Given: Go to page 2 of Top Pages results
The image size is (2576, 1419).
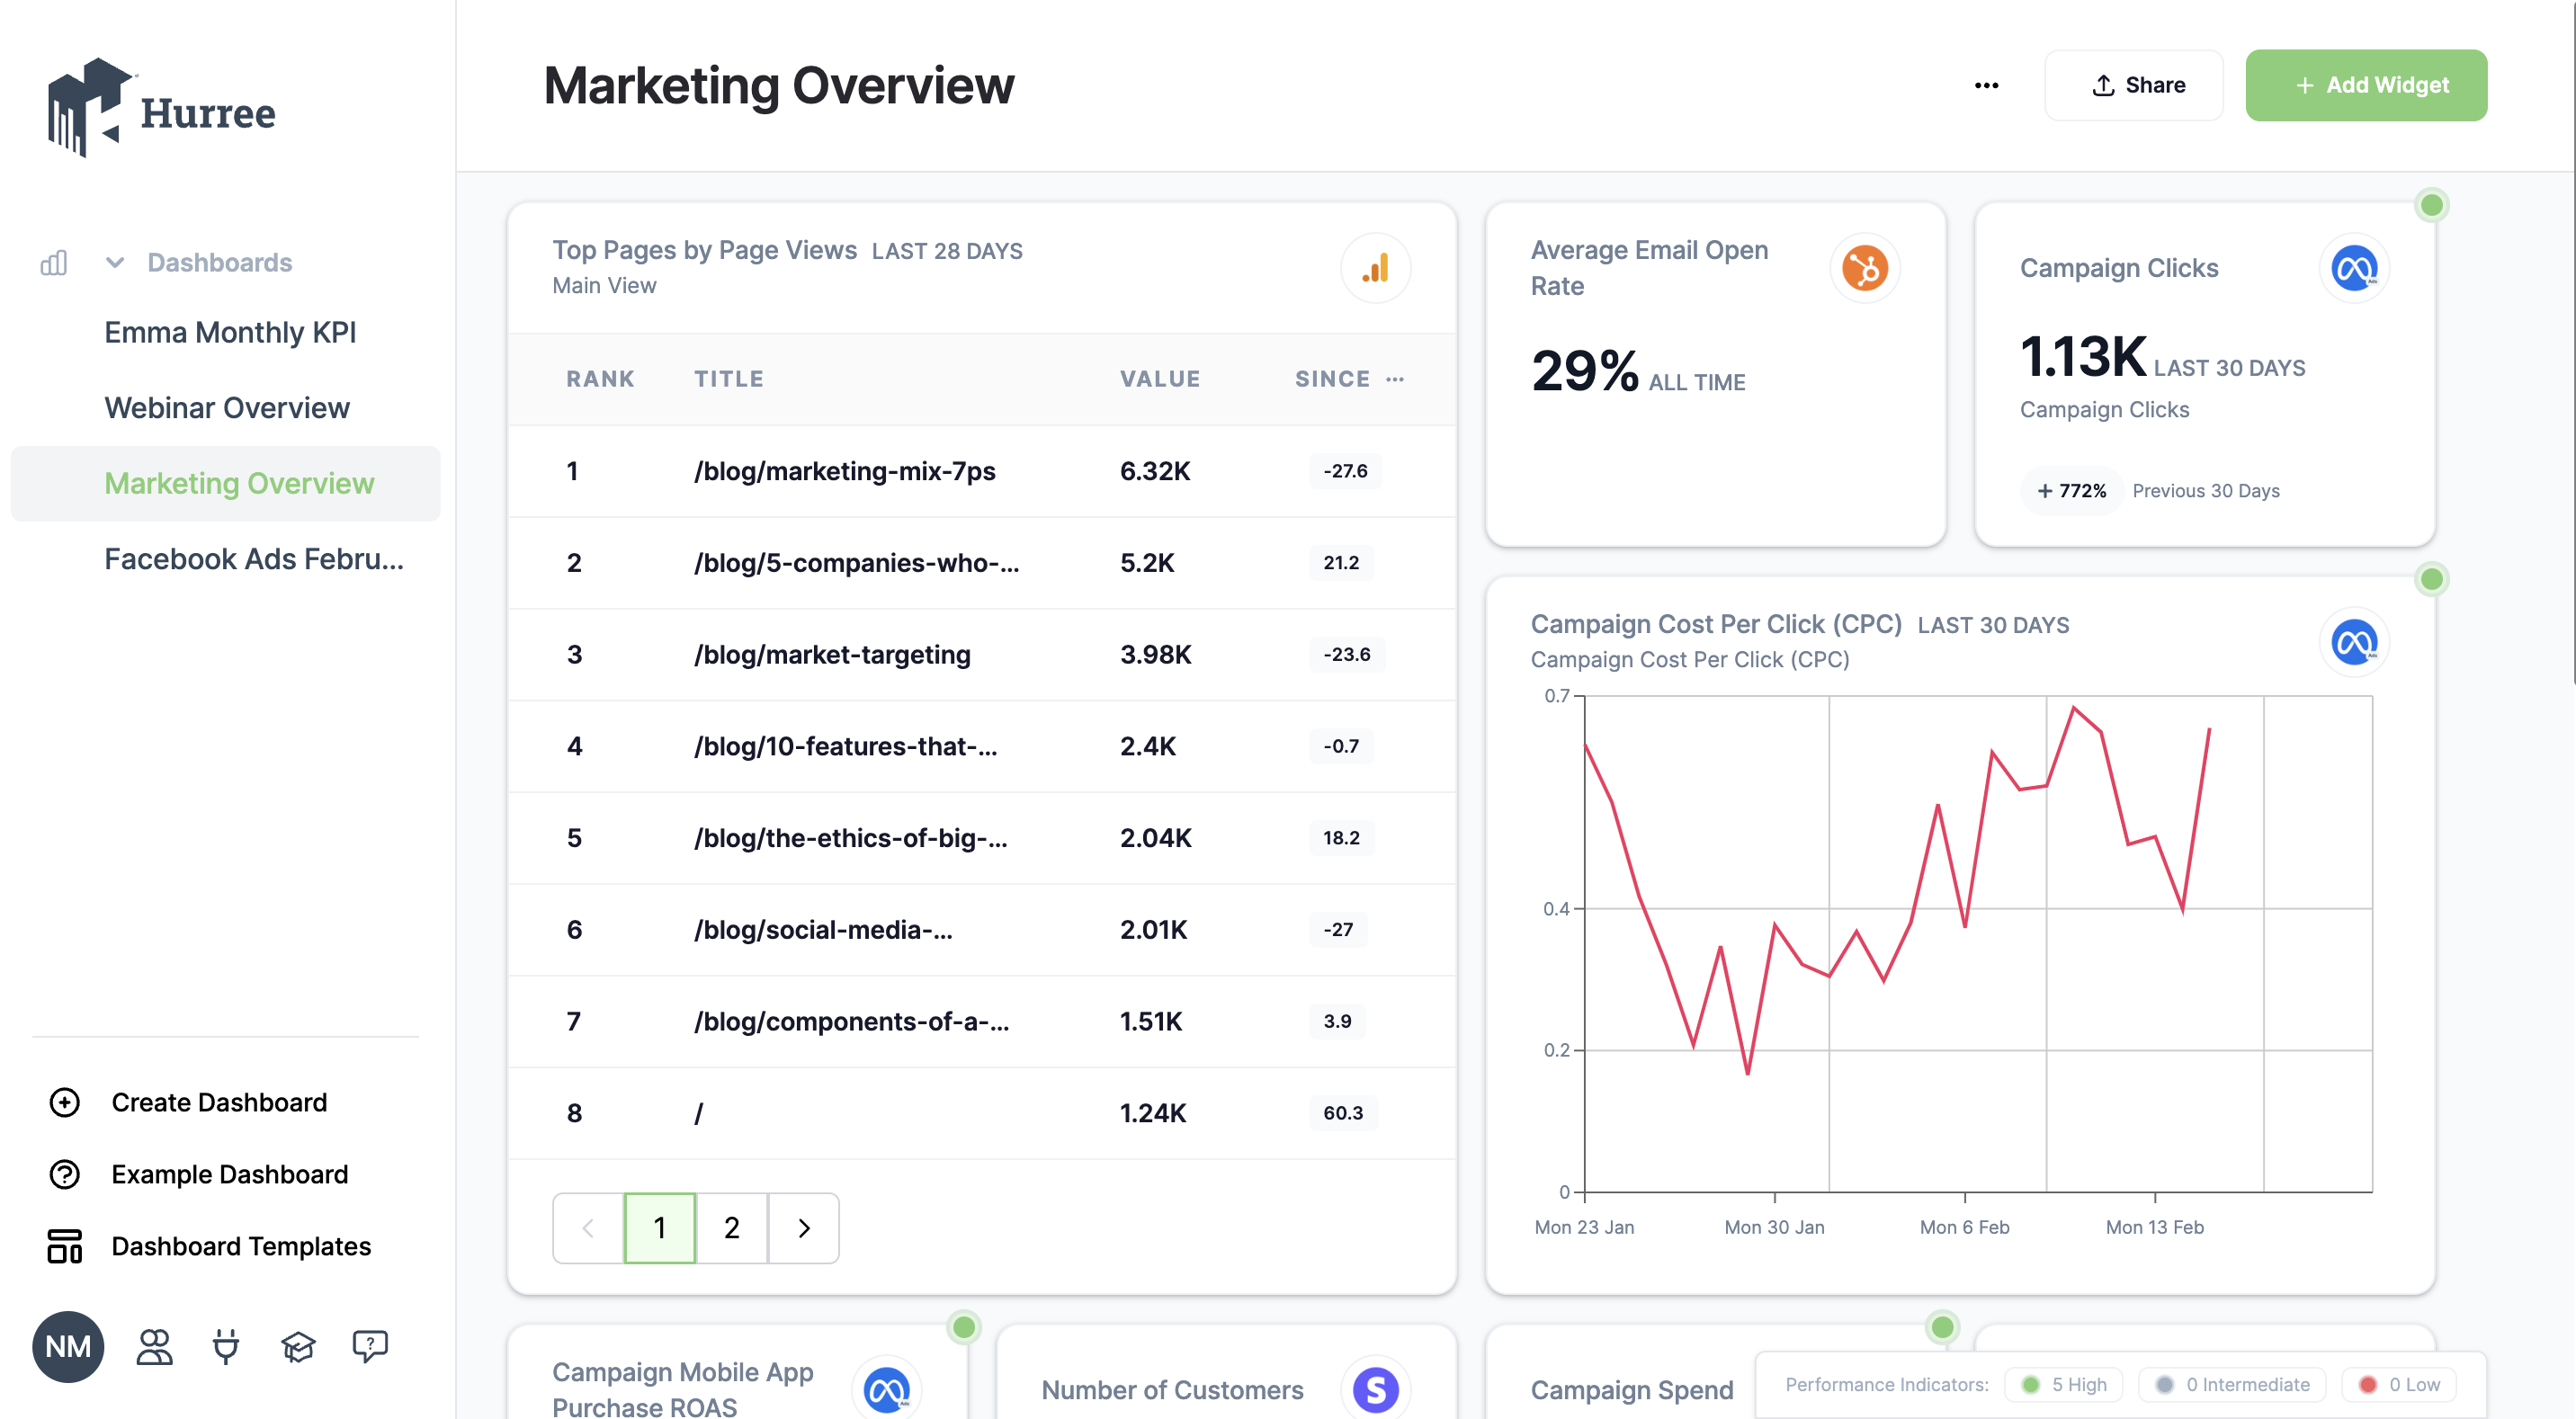Looking at the screenshot, I should 731,1227.
